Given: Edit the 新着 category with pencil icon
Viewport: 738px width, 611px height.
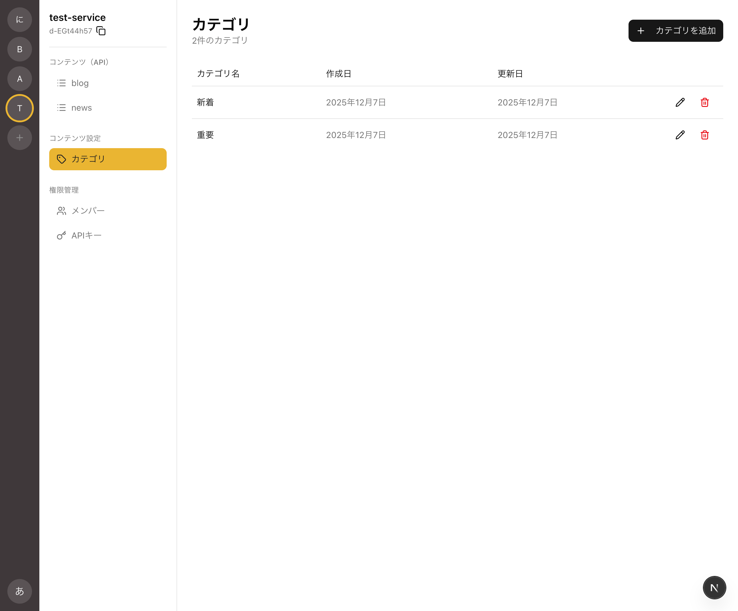Looking at the screenshot, I should click(x=680, y=102).
